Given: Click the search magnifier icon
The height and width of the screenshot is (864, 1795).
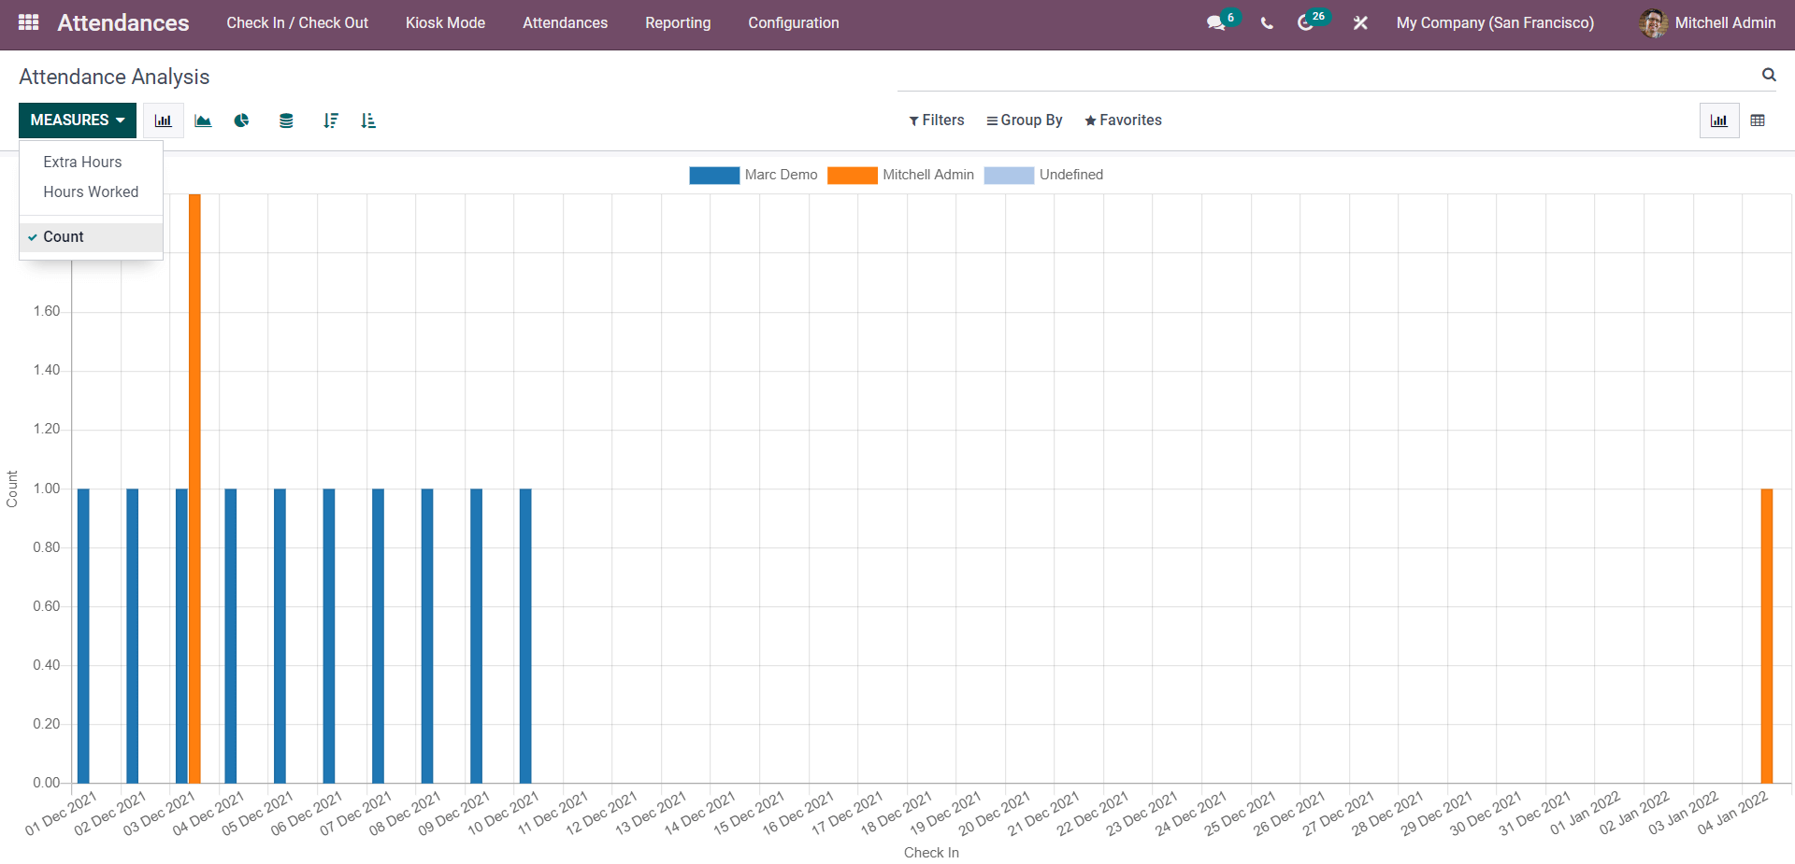Looking at the screenshot, I should [x=1769, y=75].
